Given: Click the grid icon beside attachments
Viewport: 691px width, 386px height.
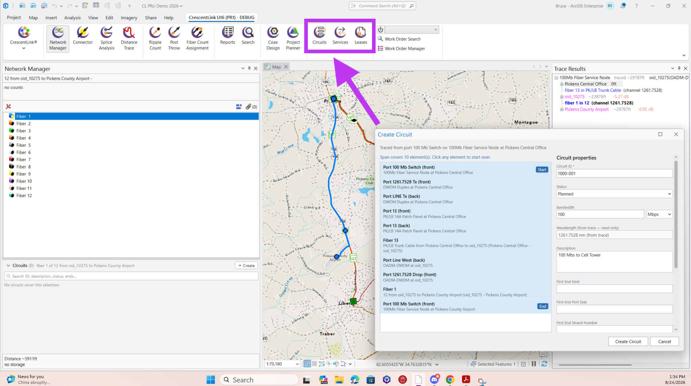Looking at the screenshot, I should click(x=239, y=106).
